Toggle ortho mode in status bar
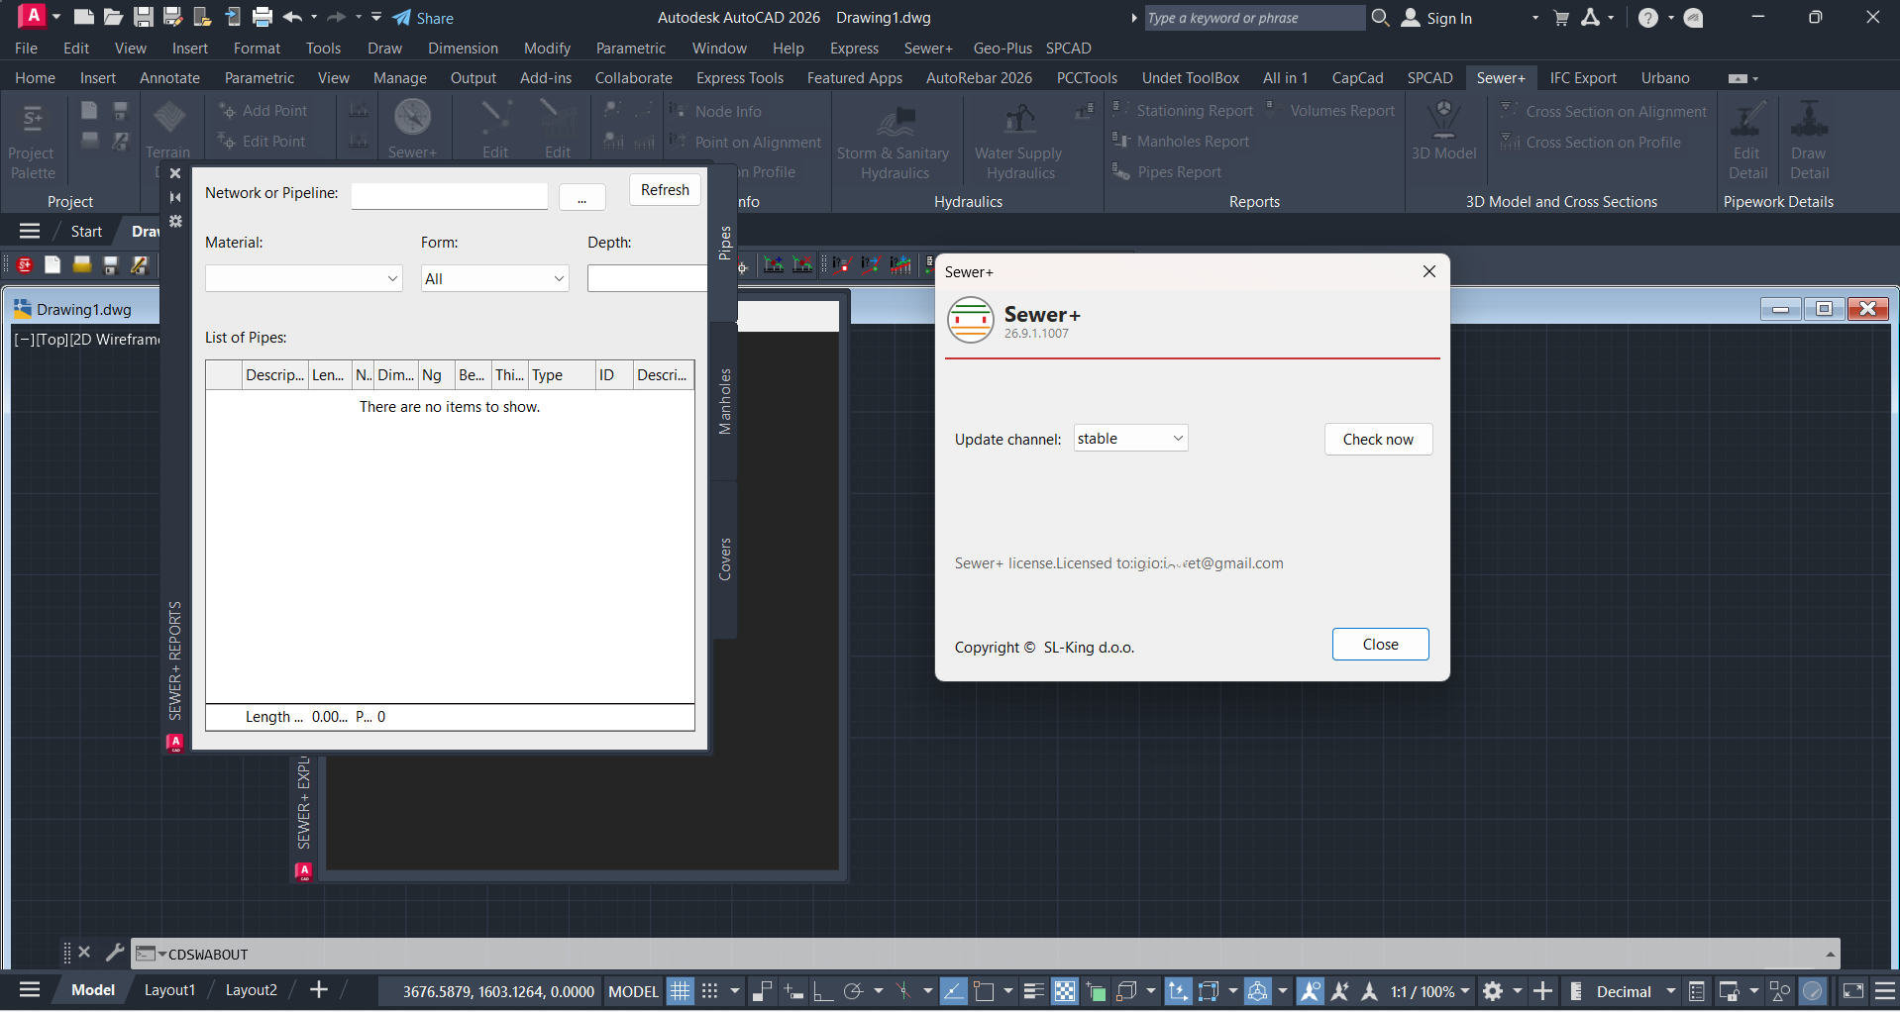Screen dimensions: 1900x1012 point(822,991)
